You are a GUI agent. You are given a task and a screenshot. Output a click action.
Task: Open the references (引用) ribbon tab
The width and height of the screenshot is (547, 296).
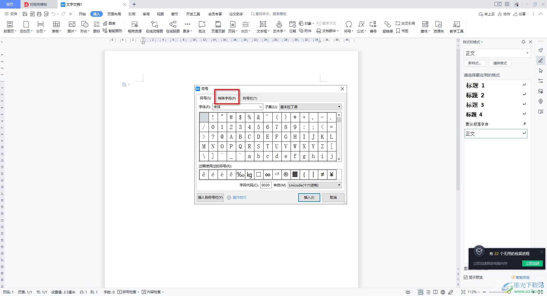click(132, 14)
